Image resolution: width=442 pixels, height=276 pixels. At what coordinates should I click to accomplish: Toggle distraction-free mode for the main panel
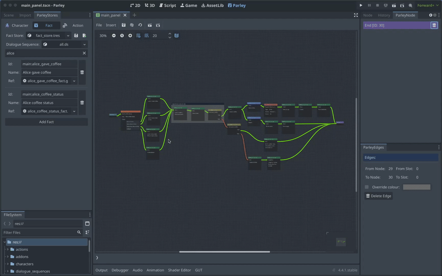coord(356,15)
